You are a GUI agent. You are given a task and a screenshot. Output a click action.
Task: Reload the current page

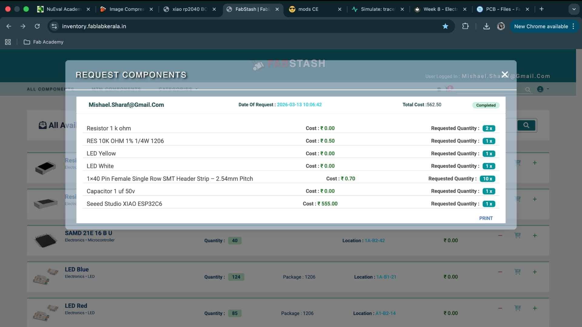pyautogui.click(x=37, y=26)
